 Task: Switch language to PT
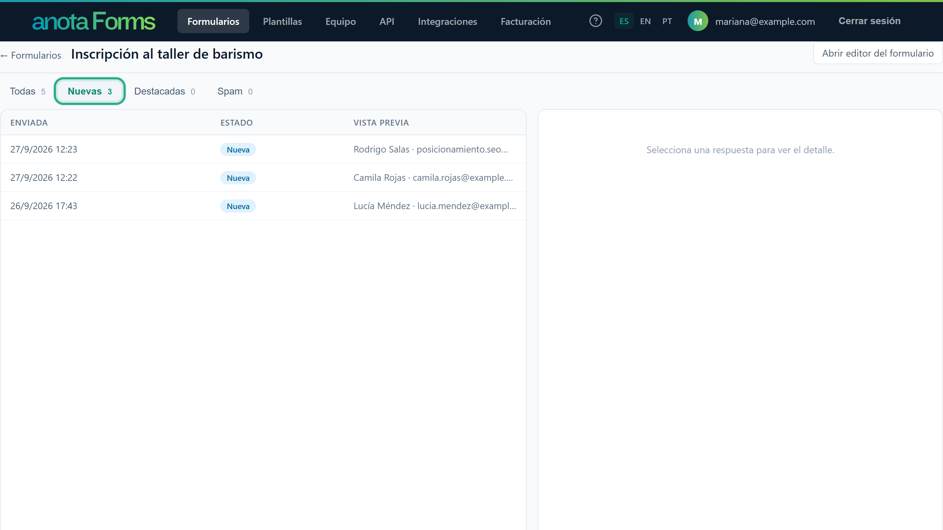pos(667,21)
